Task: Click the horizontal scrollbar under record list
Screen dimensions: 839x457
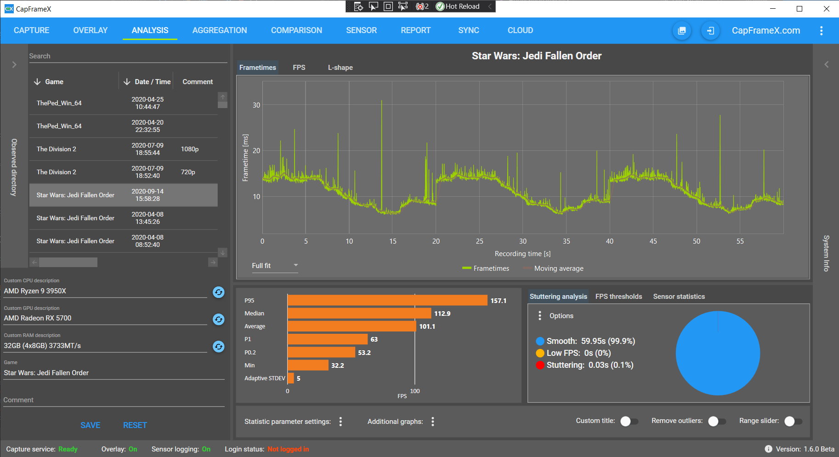Action: pos(123,263)
